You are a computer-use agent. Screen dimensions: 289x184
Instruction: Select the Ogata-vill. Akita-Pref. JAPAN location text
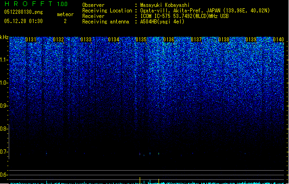point(205,11)
